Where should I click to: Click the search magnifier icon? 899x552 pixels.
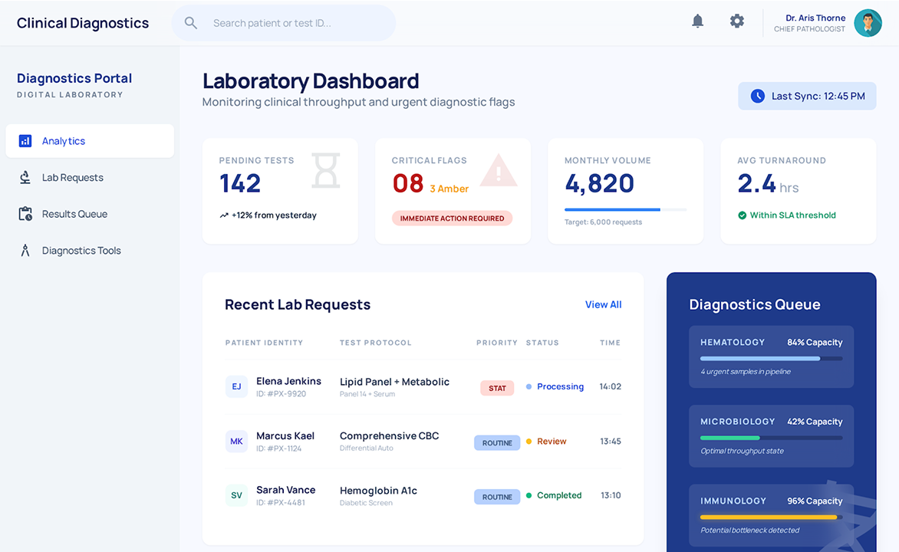pyautogui.click(x=190, y=23)
